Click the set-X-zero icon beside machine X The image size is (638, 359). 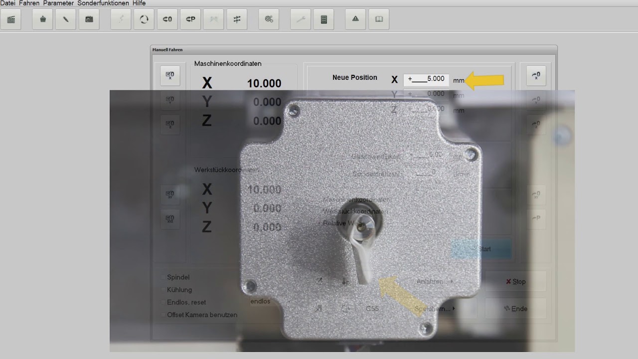(x=170, y=75)
